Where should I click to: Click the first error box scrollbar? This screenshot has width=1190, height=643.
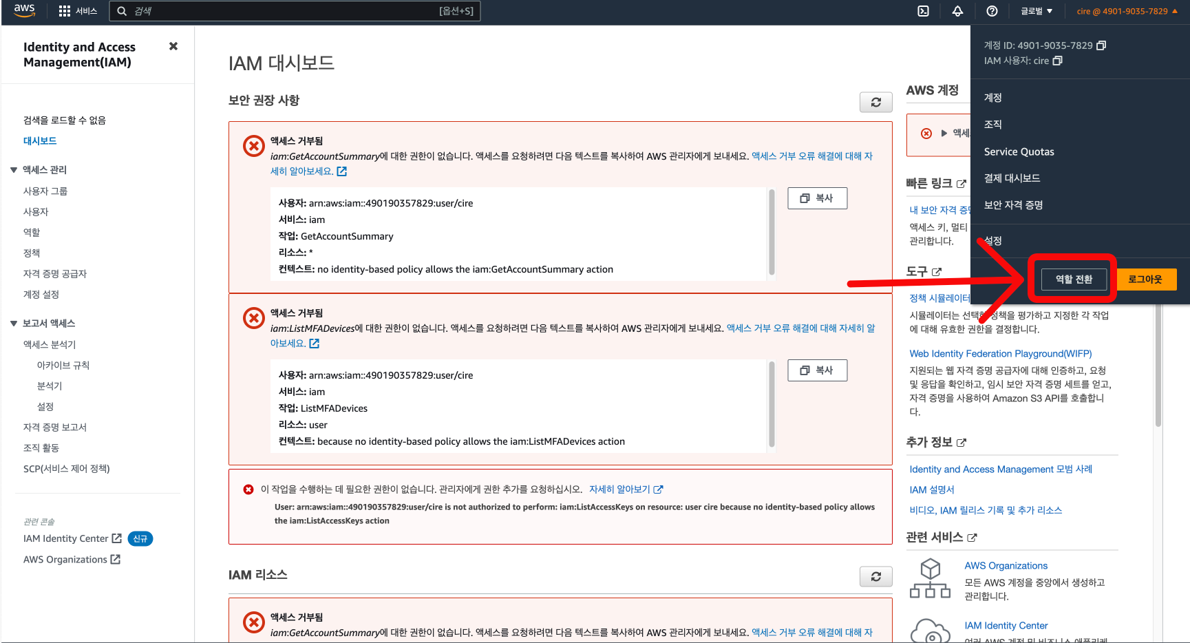coord(772,232)
